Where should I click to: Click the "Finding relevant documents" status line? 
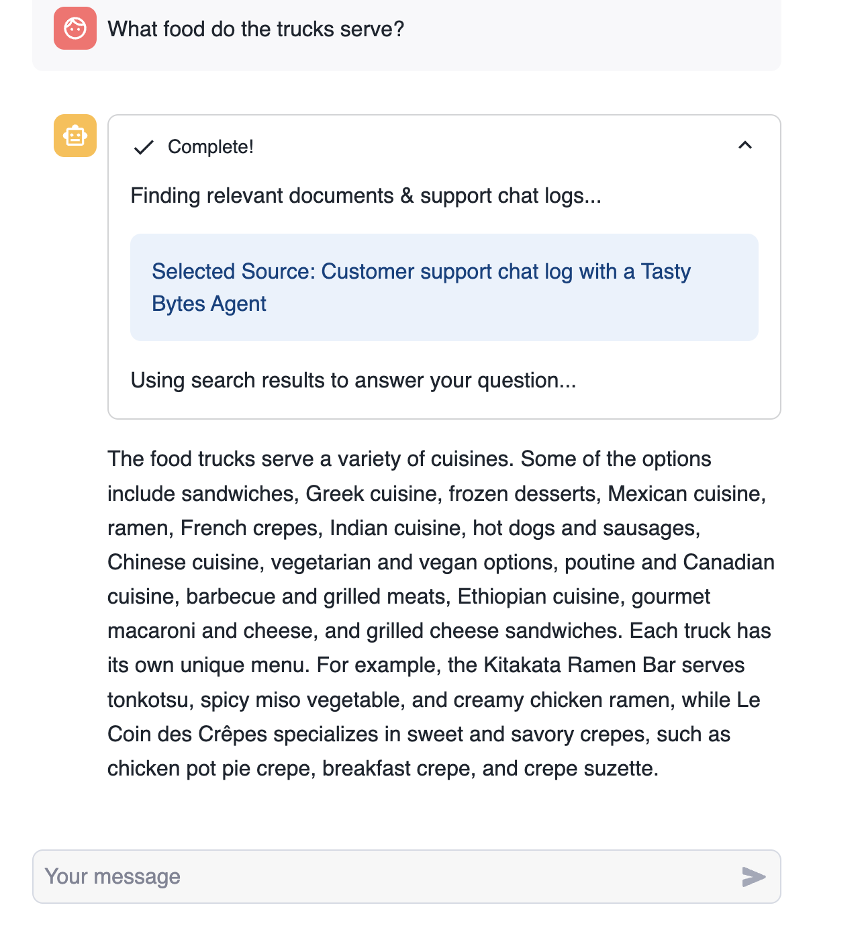click(x=366, y=195)
